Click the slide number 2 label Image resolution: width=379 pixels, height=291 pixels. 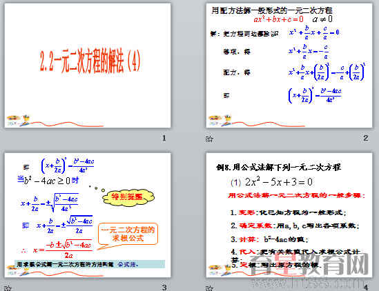pos(366,138)
